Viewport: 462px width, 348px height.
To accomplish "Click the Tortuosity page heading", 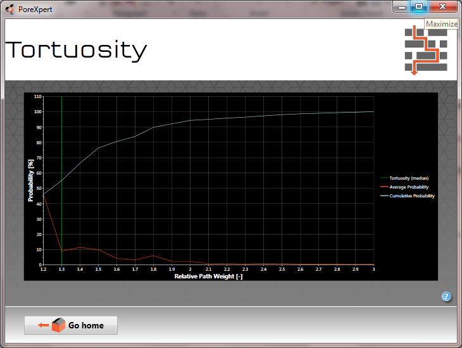I will [x=76, y=49].
